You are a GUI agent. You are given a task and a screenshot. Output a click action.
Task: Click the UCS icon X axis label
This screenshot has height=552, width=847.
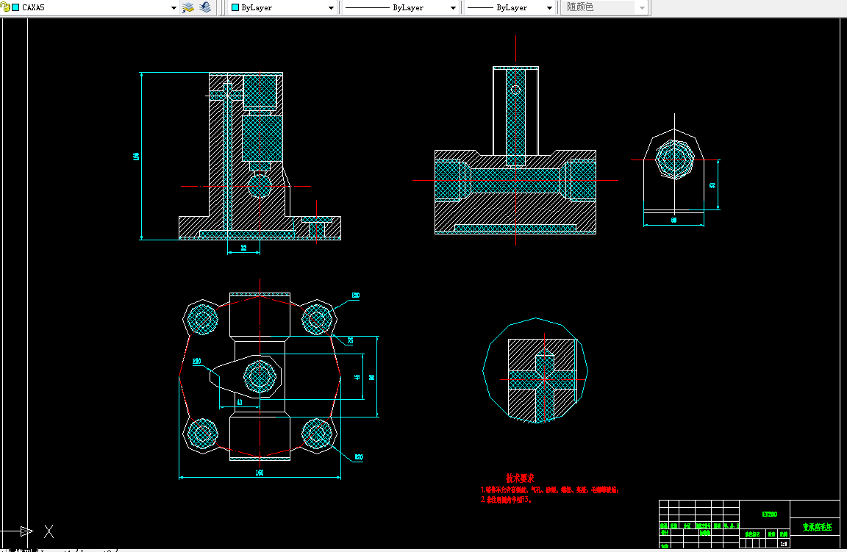tap(49, 531)
